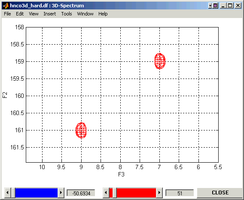
Task: Click the red peak near F3 value 7
Action: pos(160,61)
